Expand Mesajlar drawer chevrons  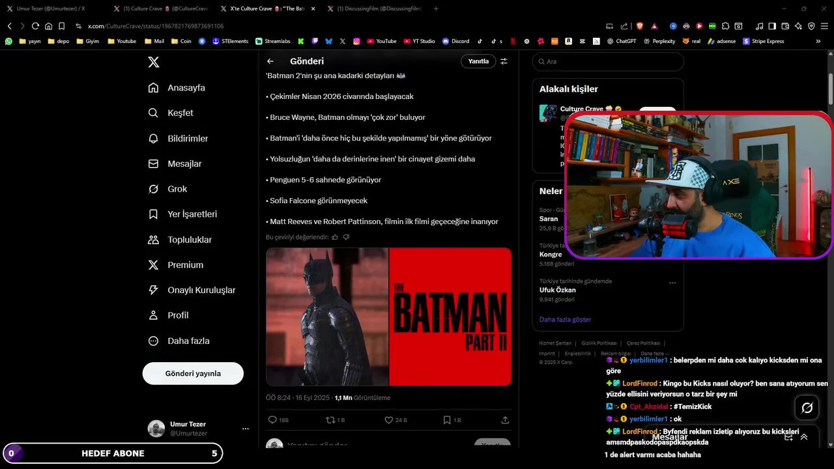[x=804, y=437]
